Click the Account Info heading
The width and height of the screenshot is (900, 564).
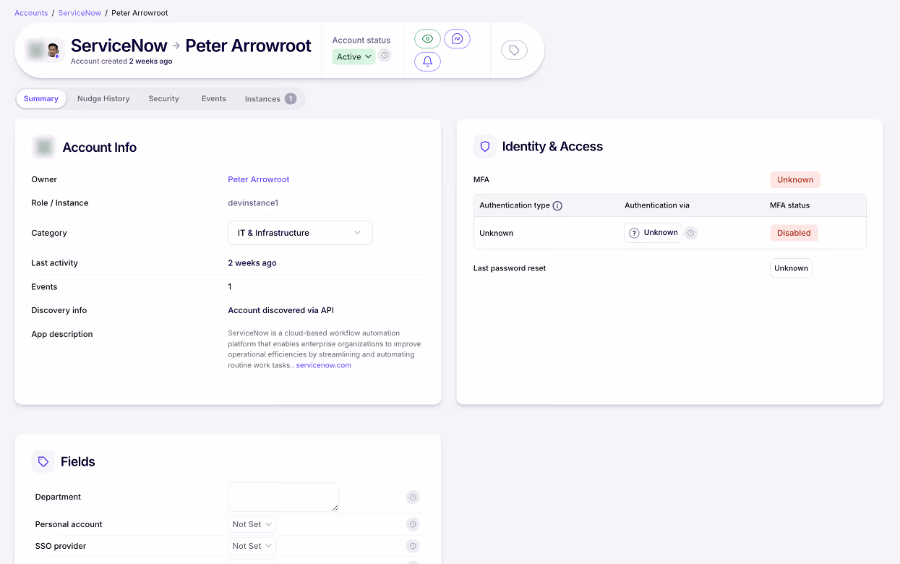click(100, 148)
